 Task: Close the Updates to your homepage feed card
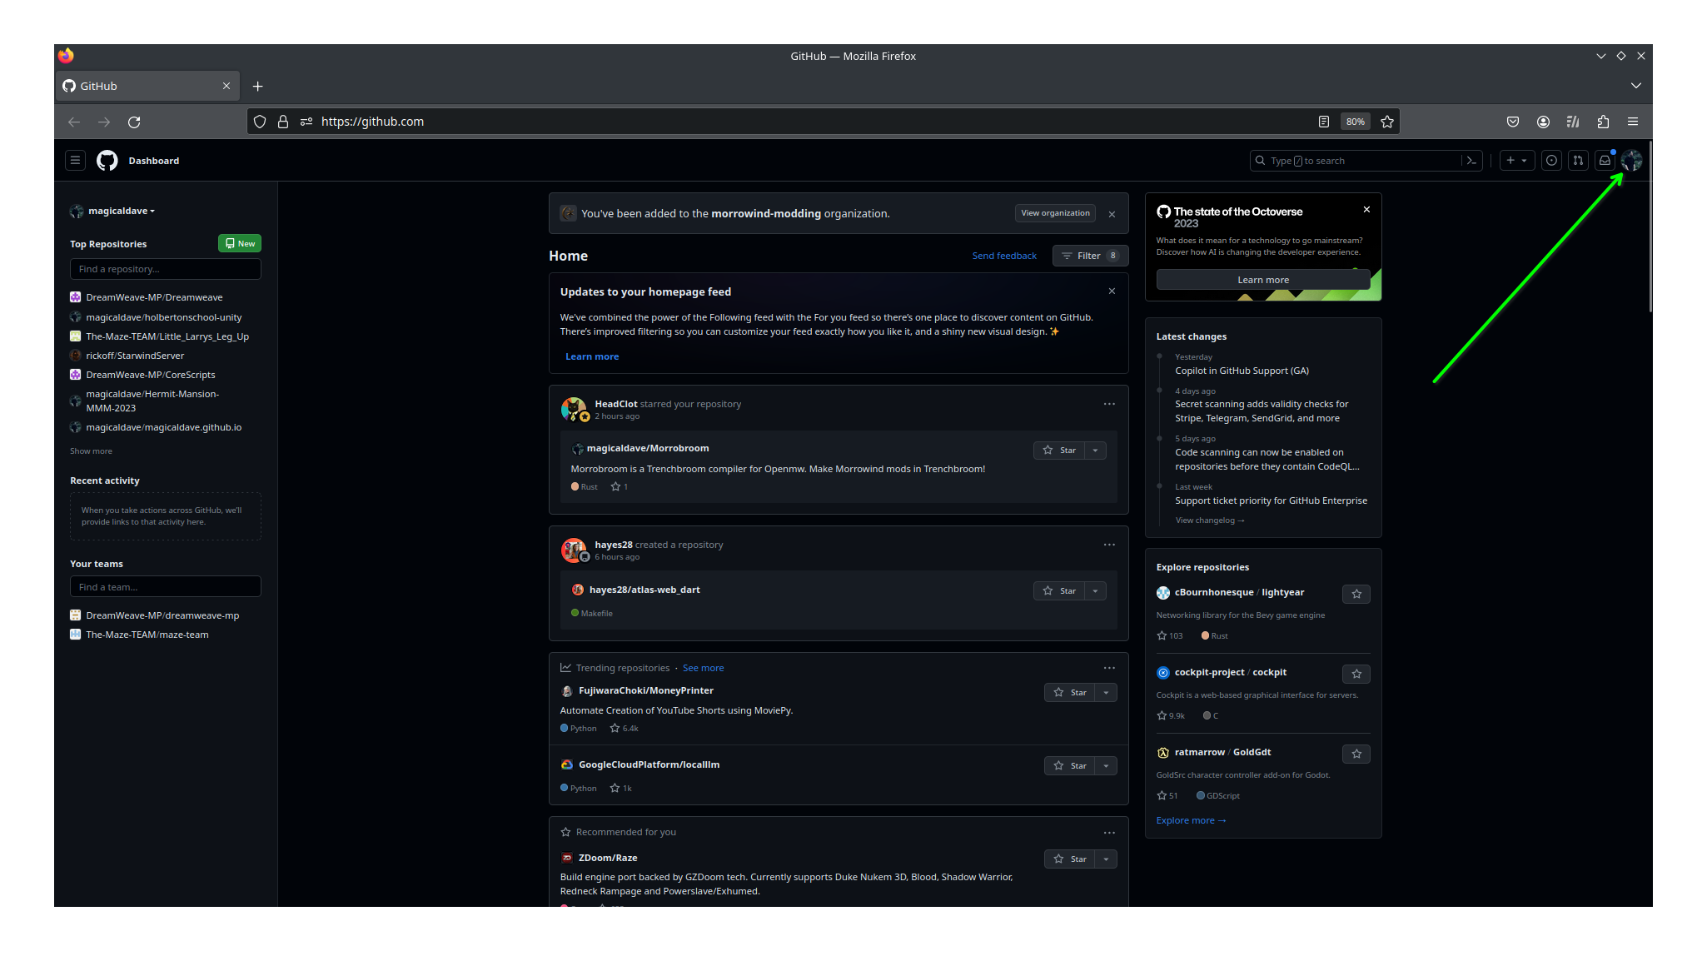click(x=1112, y=291)
